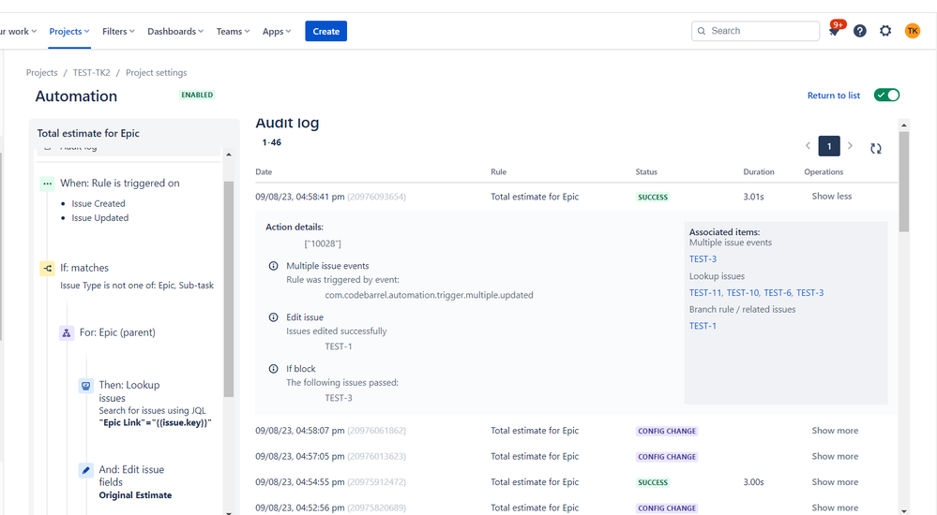Select the branch icon beside For: Epic (parent)

point(67,333)
